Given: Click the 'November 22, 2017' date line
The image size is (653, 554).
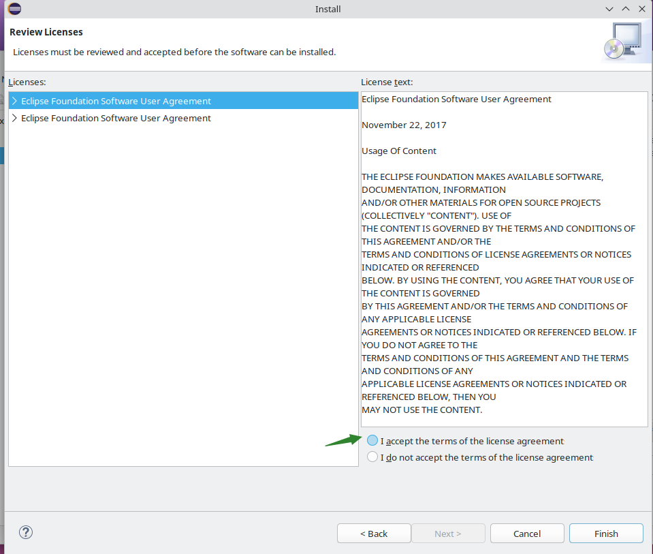Looking at the screenshot, I should (x=404, y=125).
